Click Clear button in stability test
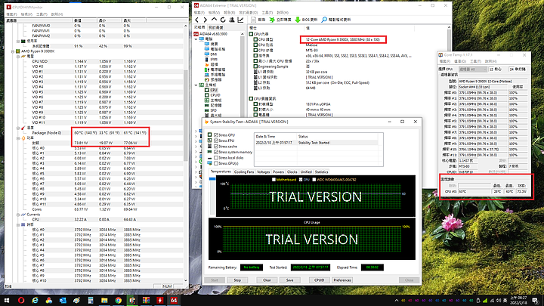Screen dimensions: 544x306 coord(267,280)
